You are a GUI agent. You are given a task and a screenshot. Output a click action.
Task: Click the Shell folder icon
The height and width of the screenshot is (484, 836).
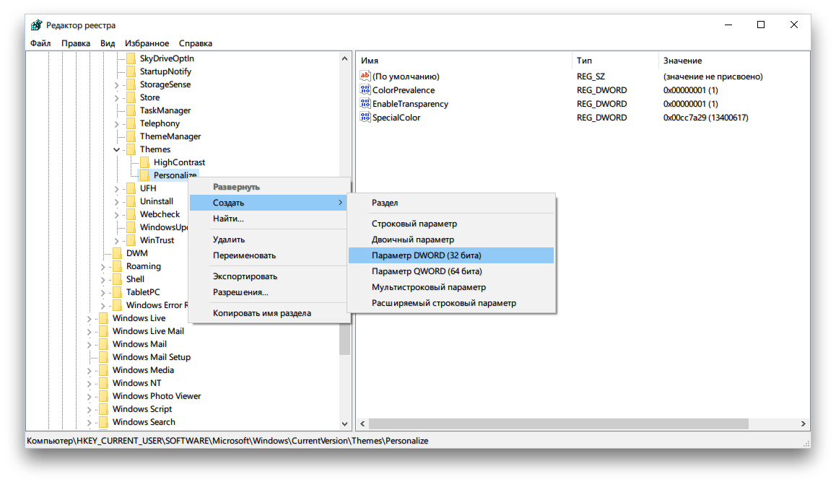[x=117, y=279]
